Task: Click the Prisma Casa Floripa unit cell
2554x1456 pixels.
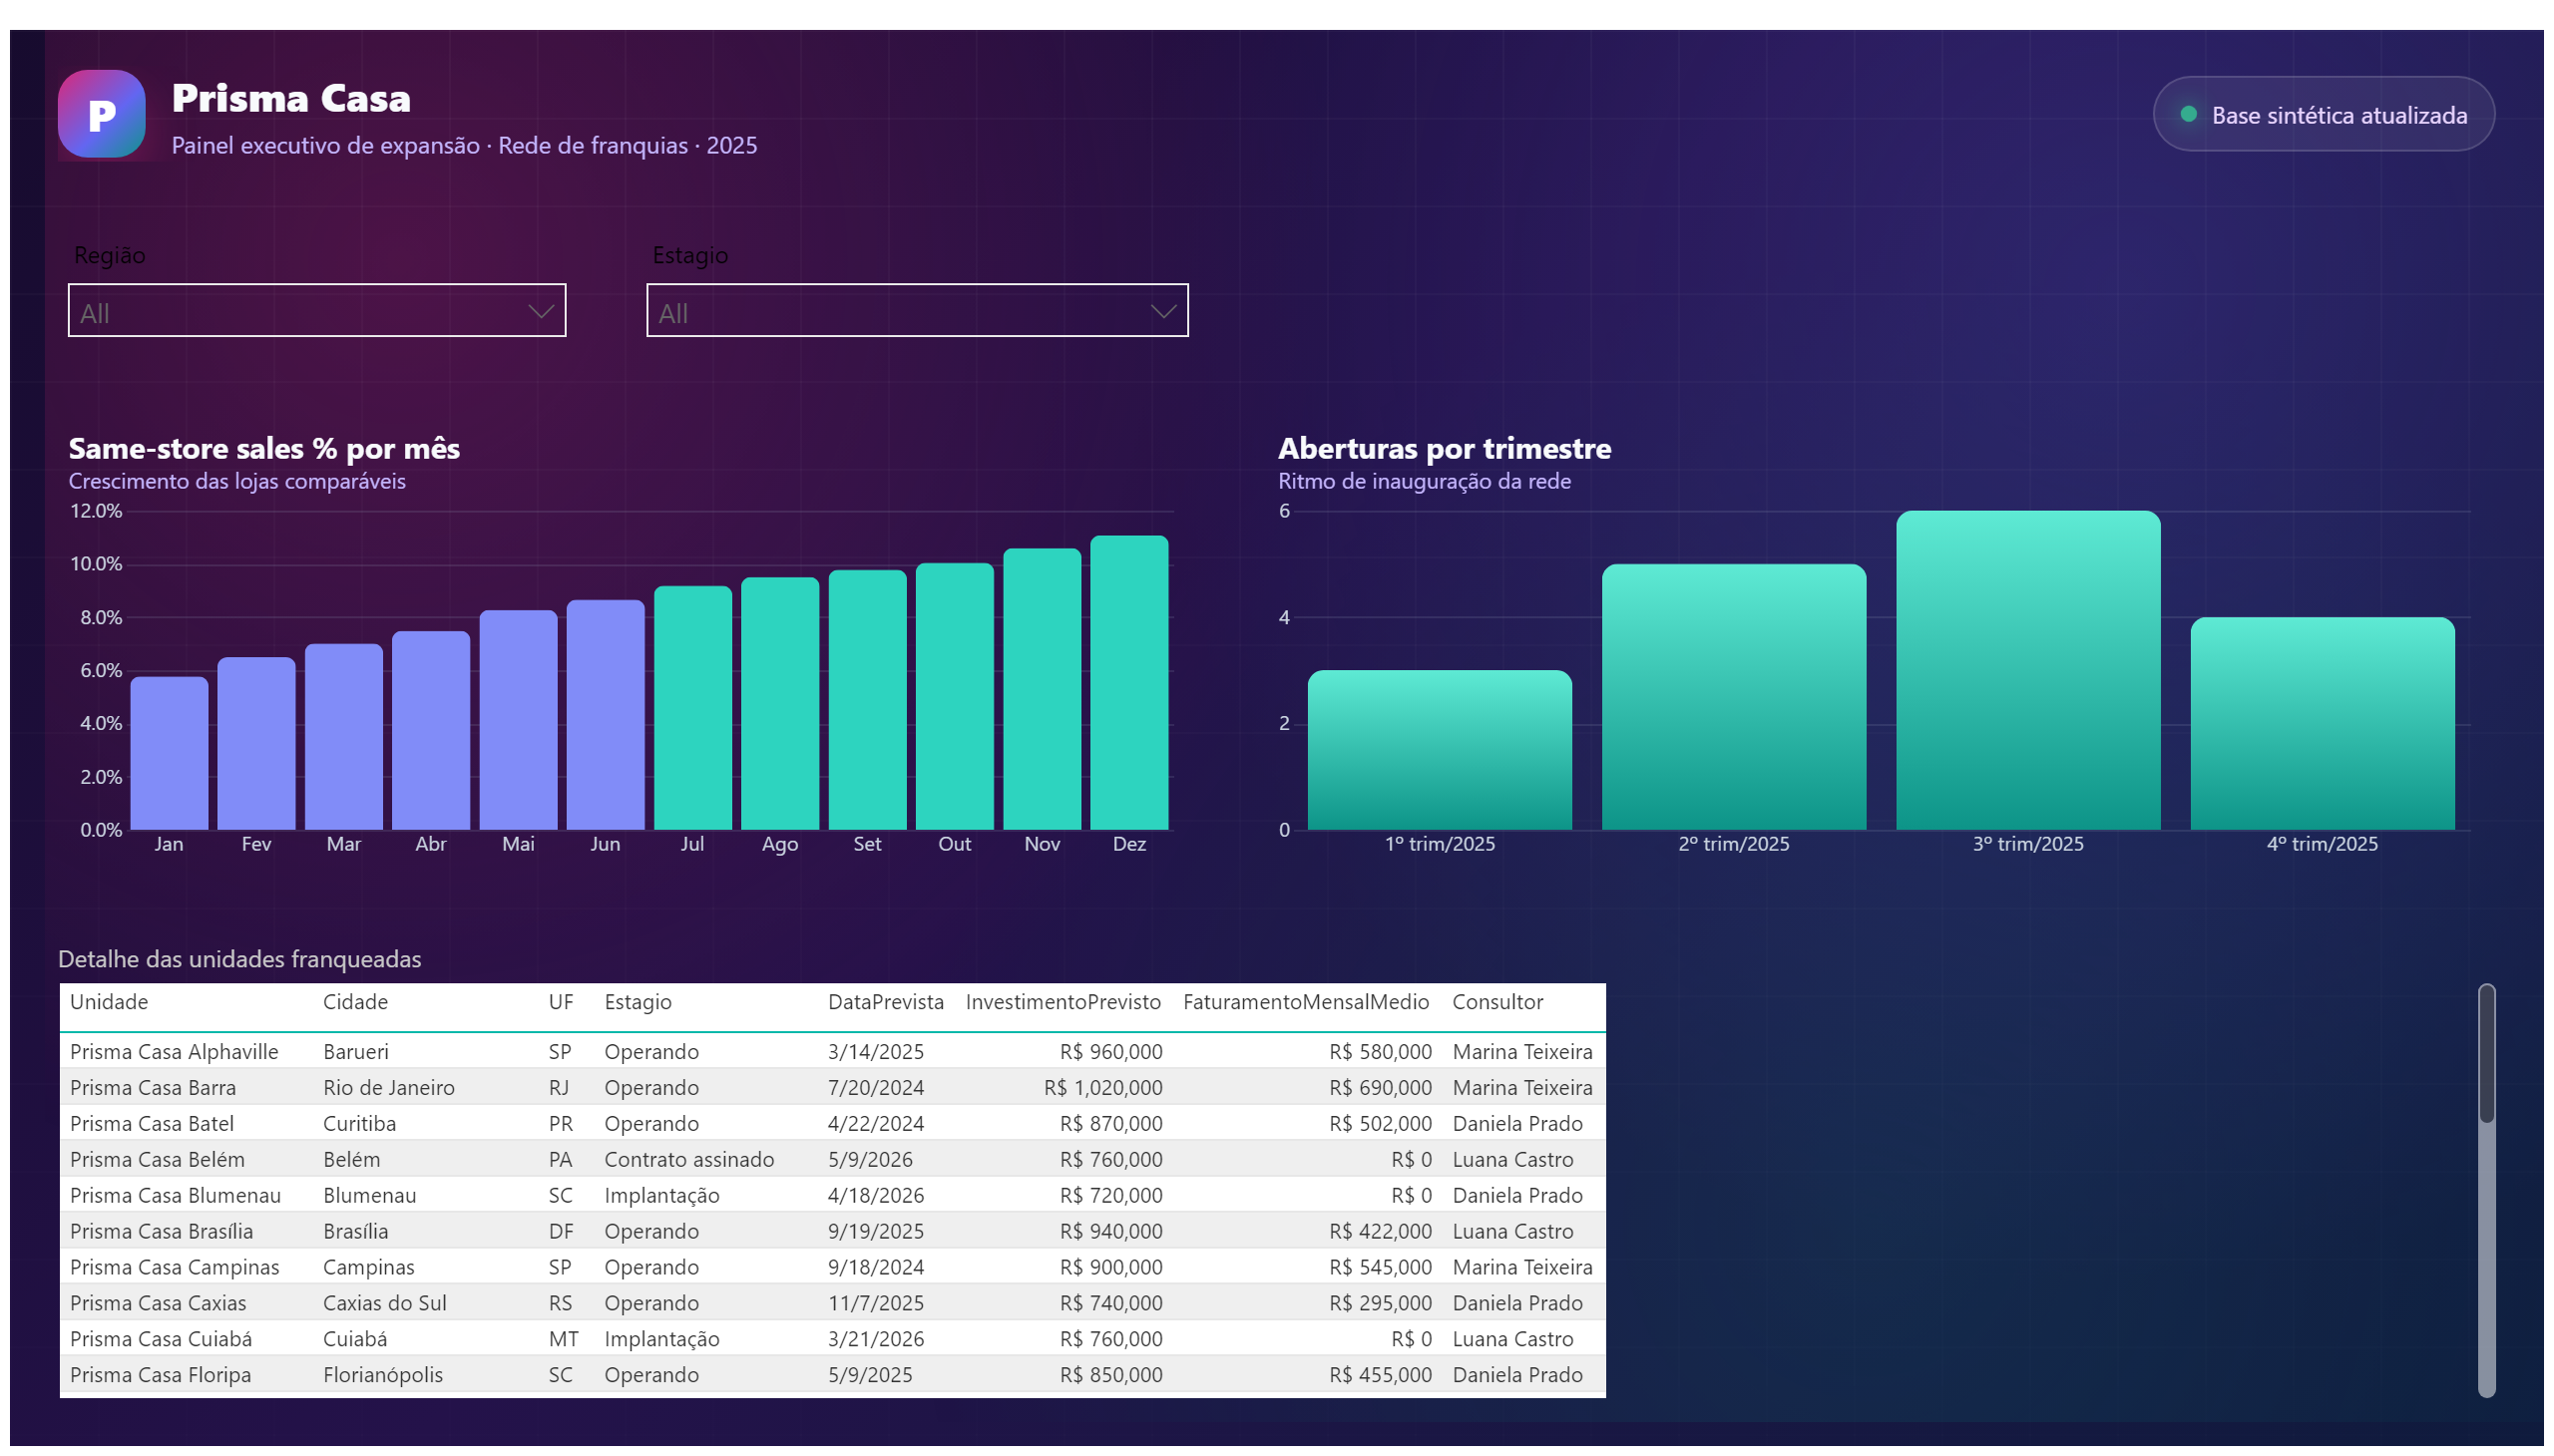Action: tap(160, 1376)
